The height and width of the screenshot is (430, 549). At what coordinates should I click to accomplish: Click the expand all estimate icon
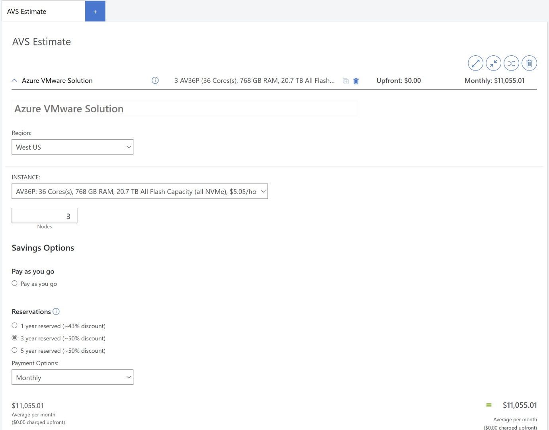coord(475,63)
